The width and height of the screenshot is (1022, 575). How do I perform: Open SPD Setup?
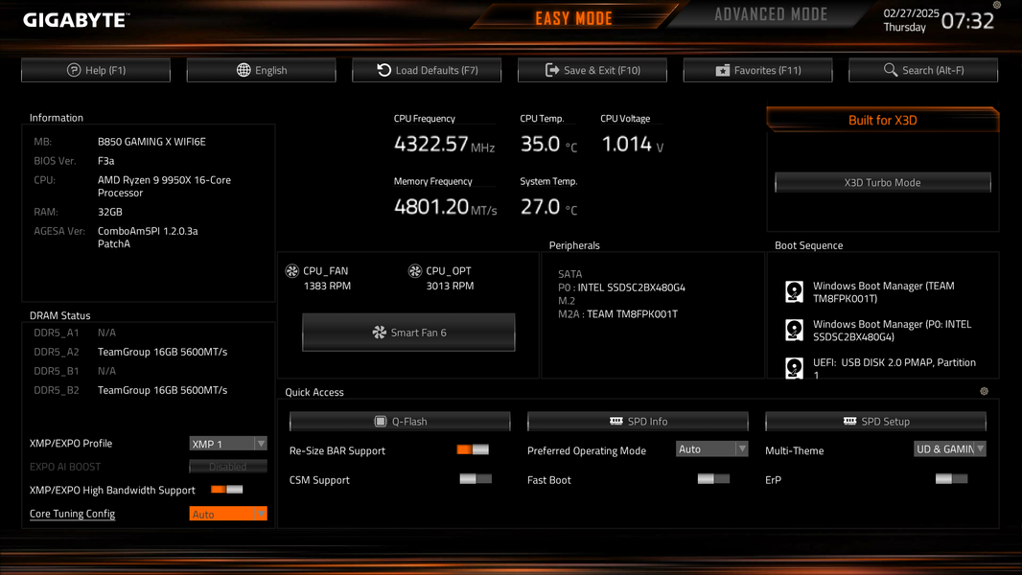click(x=875, y=422)
